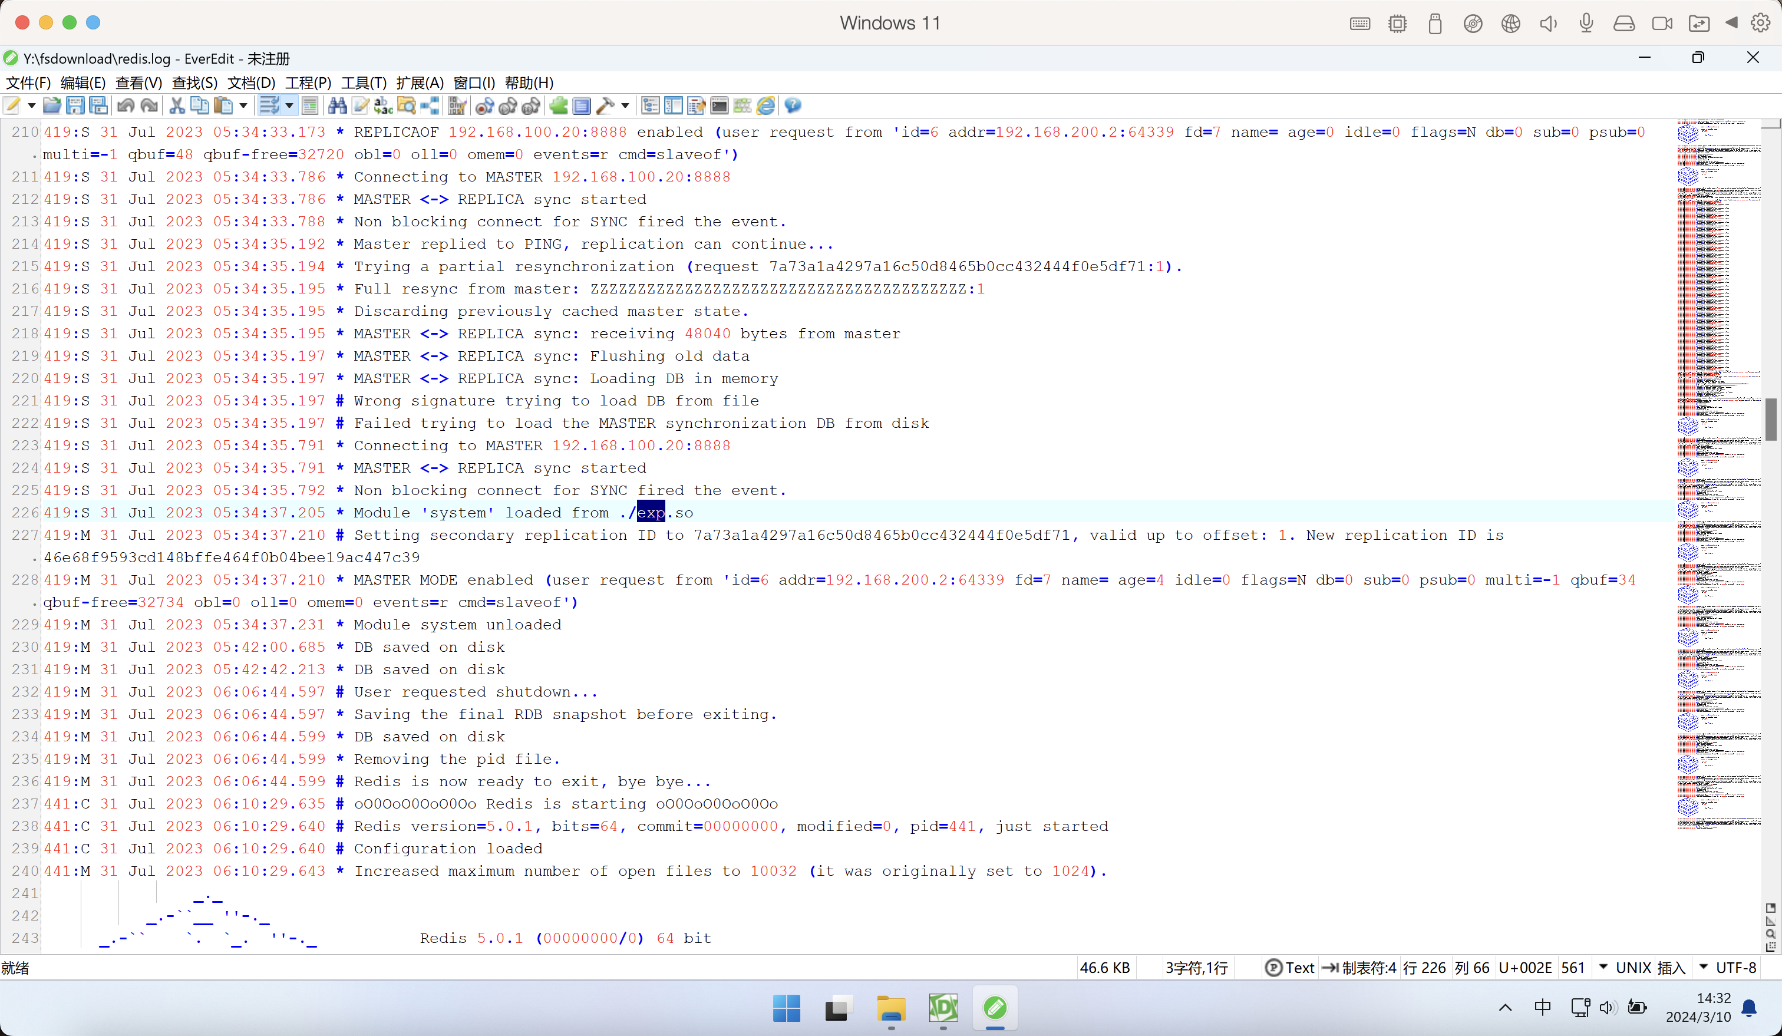The height and width of the screenshot is (1036, 1782).
Task: Click the Replace ab-ac icon
Action: (383, 106)
